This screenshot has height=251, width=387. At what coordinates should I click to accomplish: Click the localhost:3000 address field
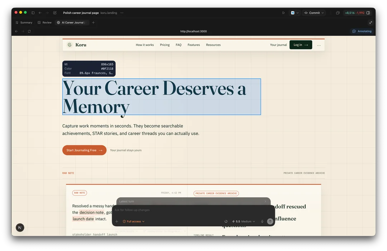tap(193, 32)
